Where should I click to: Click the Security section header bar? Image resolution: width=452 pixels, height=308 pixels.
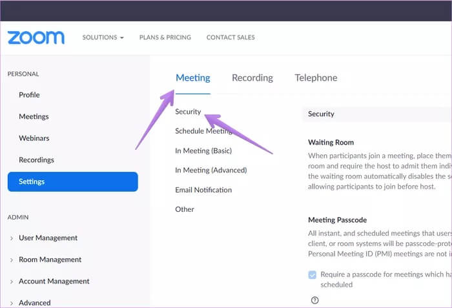pos(376,114)
